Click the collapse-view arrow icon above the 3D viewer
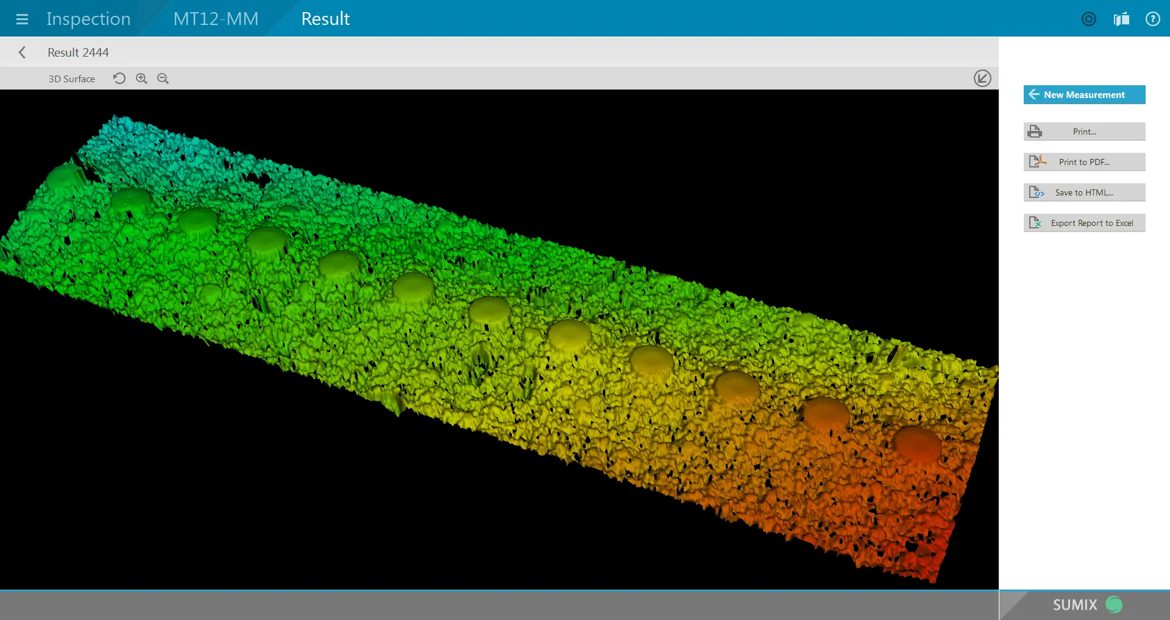1170x620 pixels. tap(982, 78)
